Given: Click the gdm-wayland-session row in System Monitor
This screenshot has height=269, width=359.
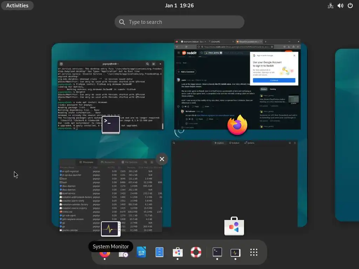Looking at the screenshot, I should [x=111, y=219].
